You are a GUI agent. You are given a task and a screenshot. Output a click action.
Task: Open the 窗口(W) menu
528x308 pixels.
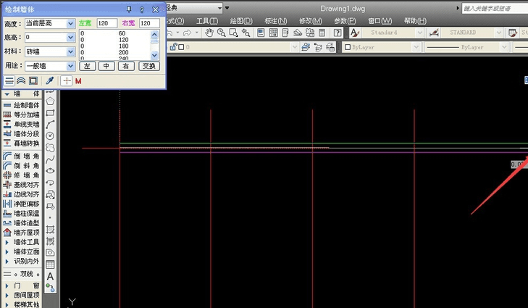[380, 21]
